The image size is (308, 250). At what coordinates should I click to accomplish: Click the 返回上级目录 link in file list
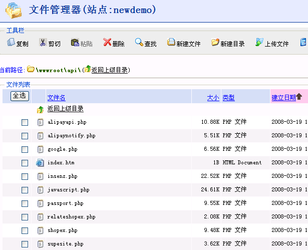pos(65,109)
